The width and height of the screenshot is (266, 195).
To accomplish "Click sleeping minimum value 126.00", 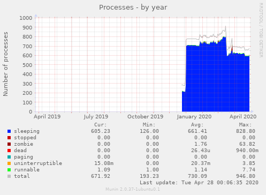I will click(149, 131).
